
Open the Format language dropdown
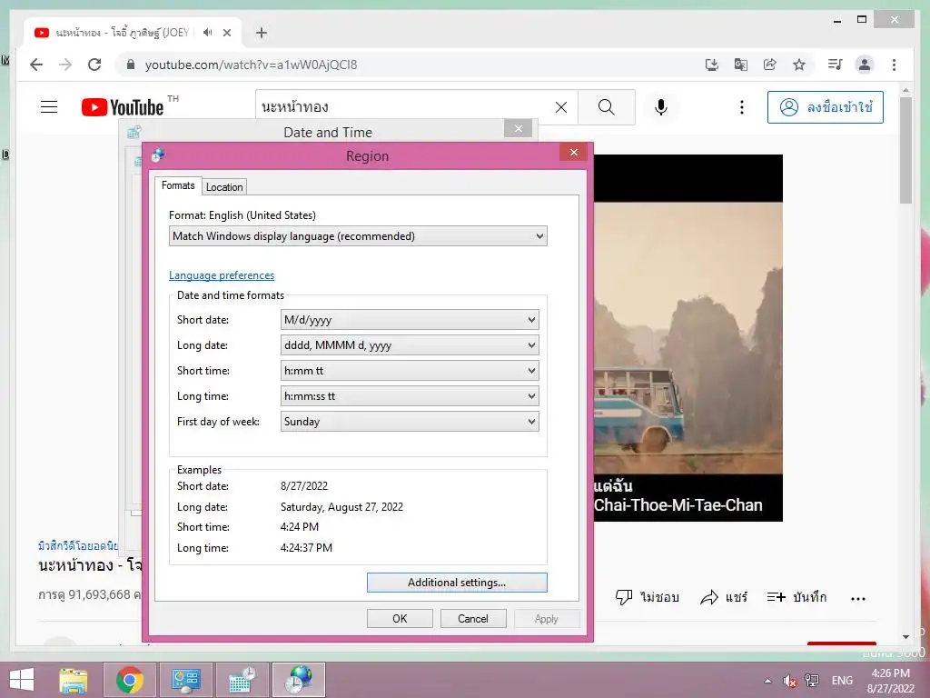pos(358,236)
